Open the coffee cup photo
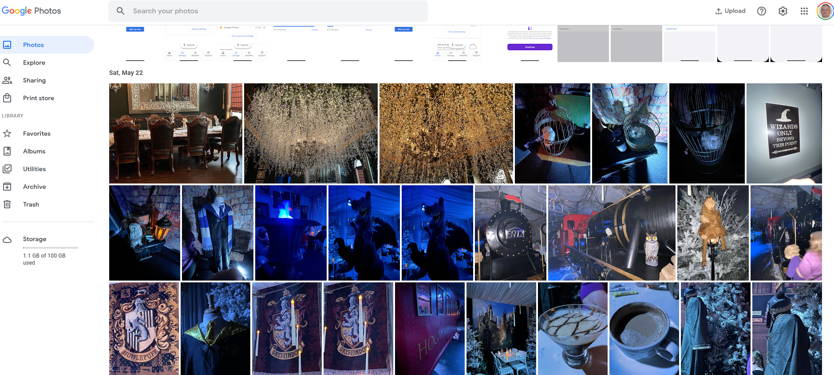 [644, 329]
